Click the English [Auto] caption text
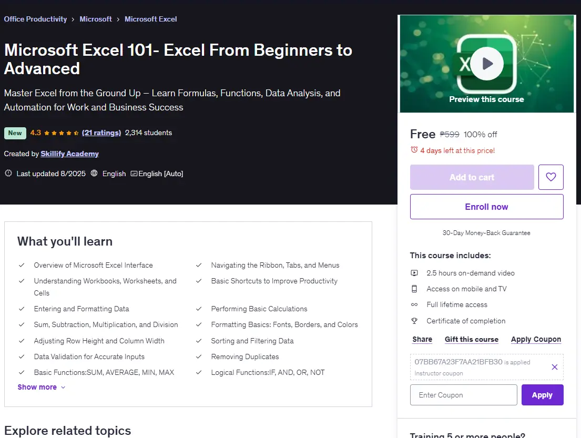This screenshot has width=581, height=438. tap(160, 174)
